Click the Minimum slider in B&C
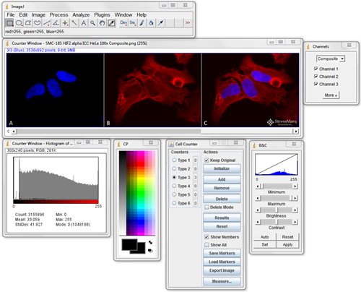361x292 pixels. coord(277,186)
